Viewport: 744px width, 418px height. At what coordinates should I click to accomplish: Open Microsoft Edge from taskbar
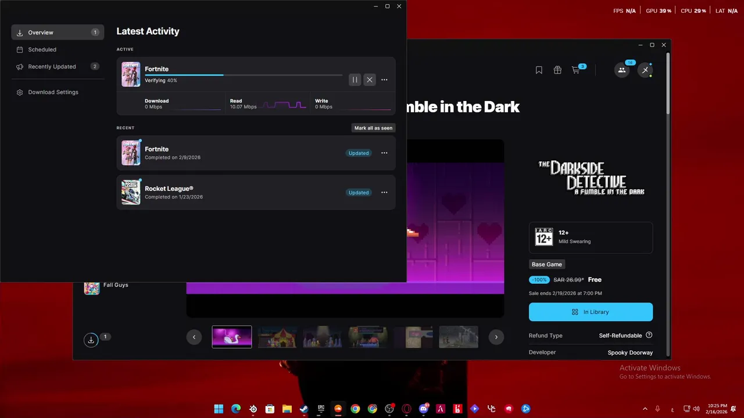click(x=235, y=409)
